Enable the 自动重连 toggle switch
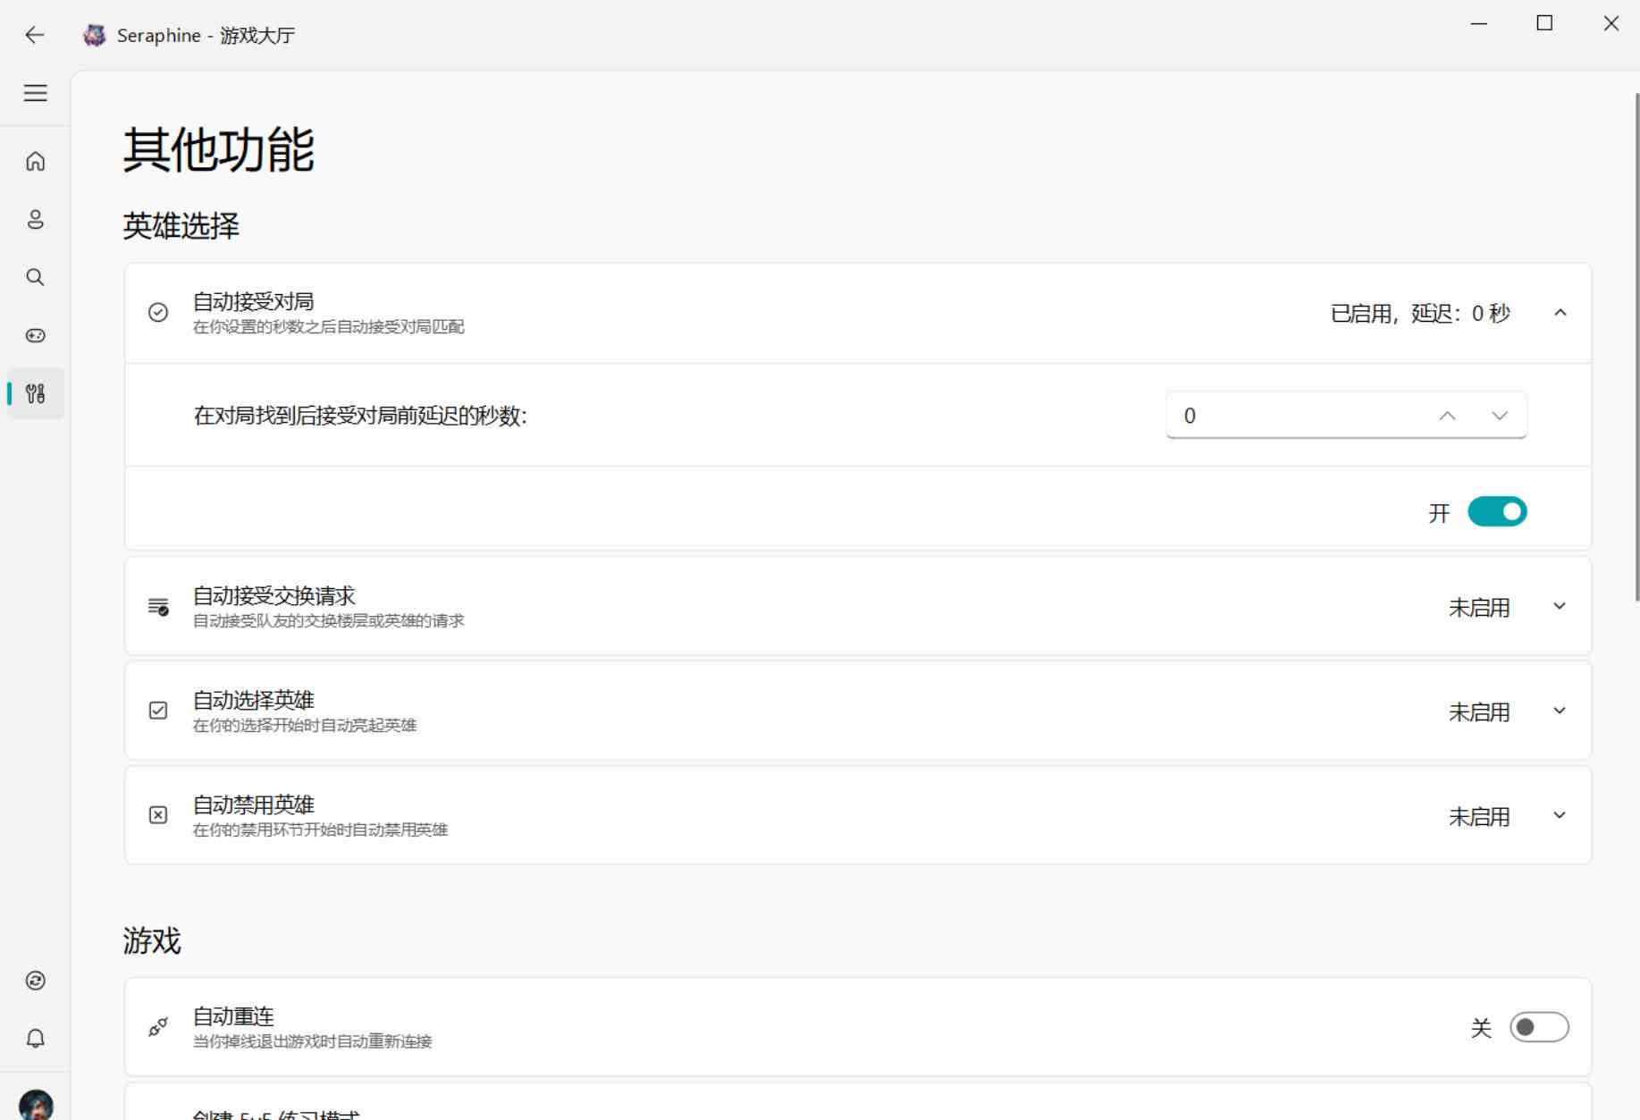The width and height of the screenshot is (1640, 1120). pyautogui.click(x=1539, y=1027)
